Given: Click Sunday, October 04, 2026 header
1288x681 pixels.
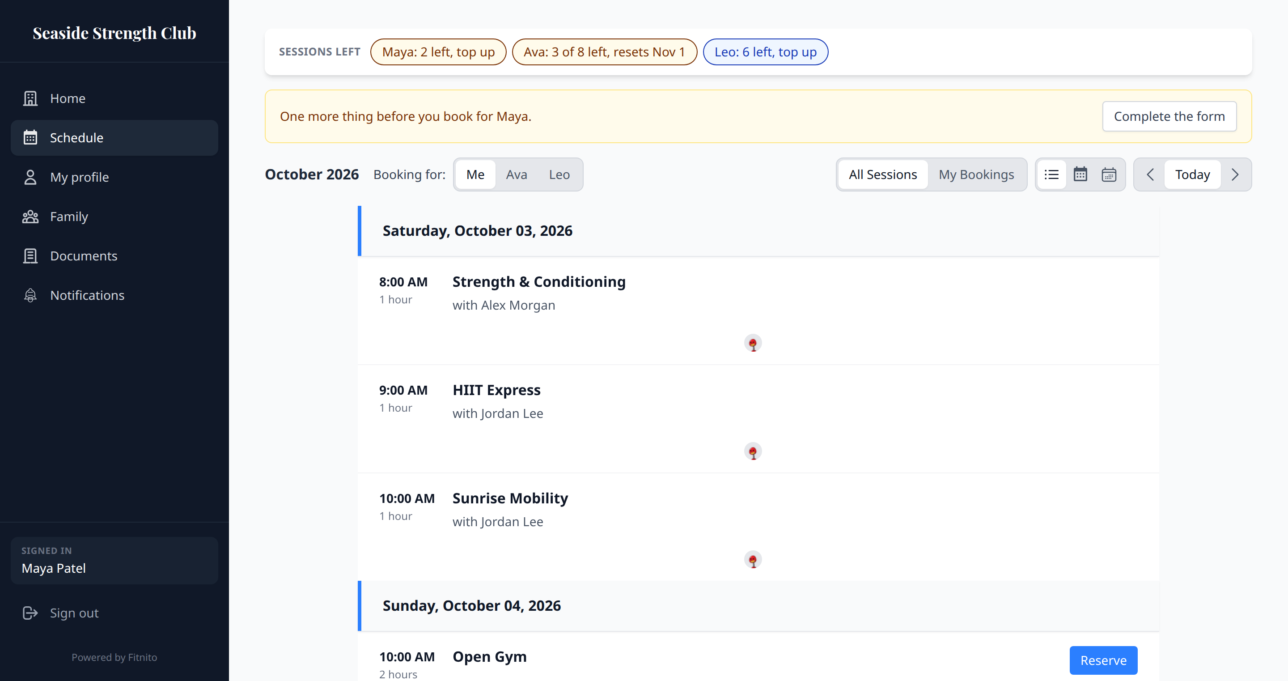Looking at the screenshot, I should tap(758, 605).
